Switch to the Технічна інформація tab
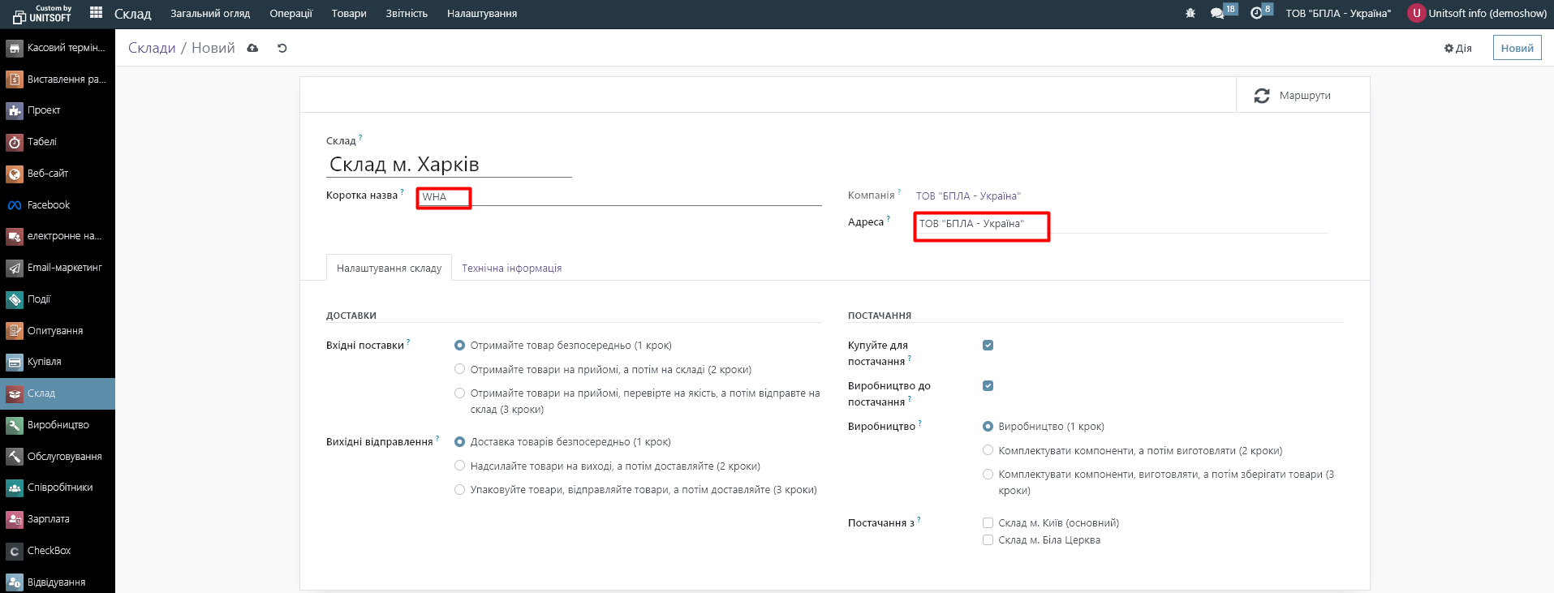The height and width of the screenshot is (593, 1554). 511,269
